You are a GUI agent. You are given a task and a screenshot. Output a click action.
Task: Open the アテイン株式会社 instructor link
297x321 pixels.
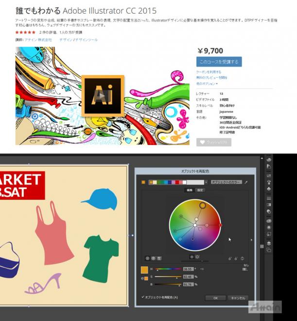pos(38,40)
